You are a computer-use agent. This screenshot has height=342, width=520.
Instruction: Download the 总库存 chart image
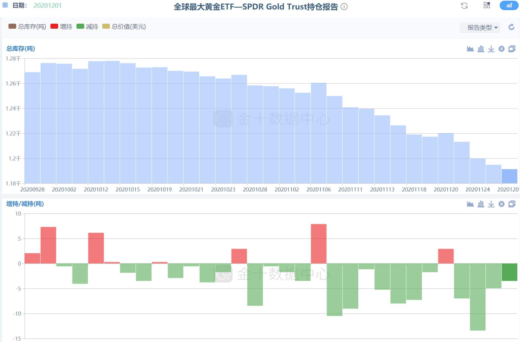491,49
